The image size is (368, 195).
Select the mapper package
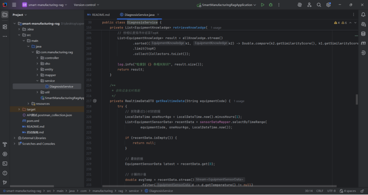click(48, 75)
